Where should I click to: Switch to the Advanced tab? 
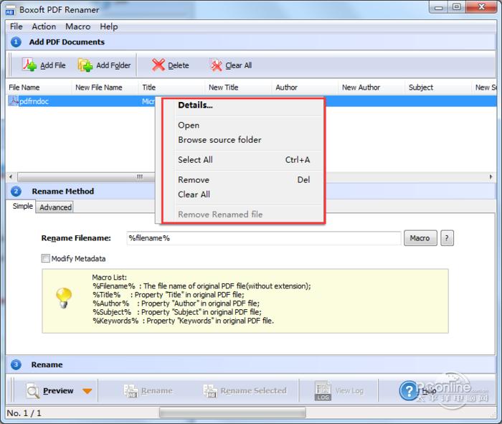pos(55,207)
